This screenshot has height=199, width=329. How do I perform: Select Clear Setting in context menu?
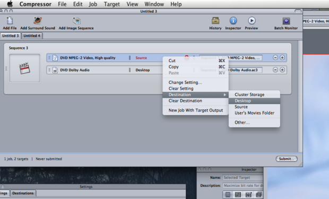pos(195,89)
